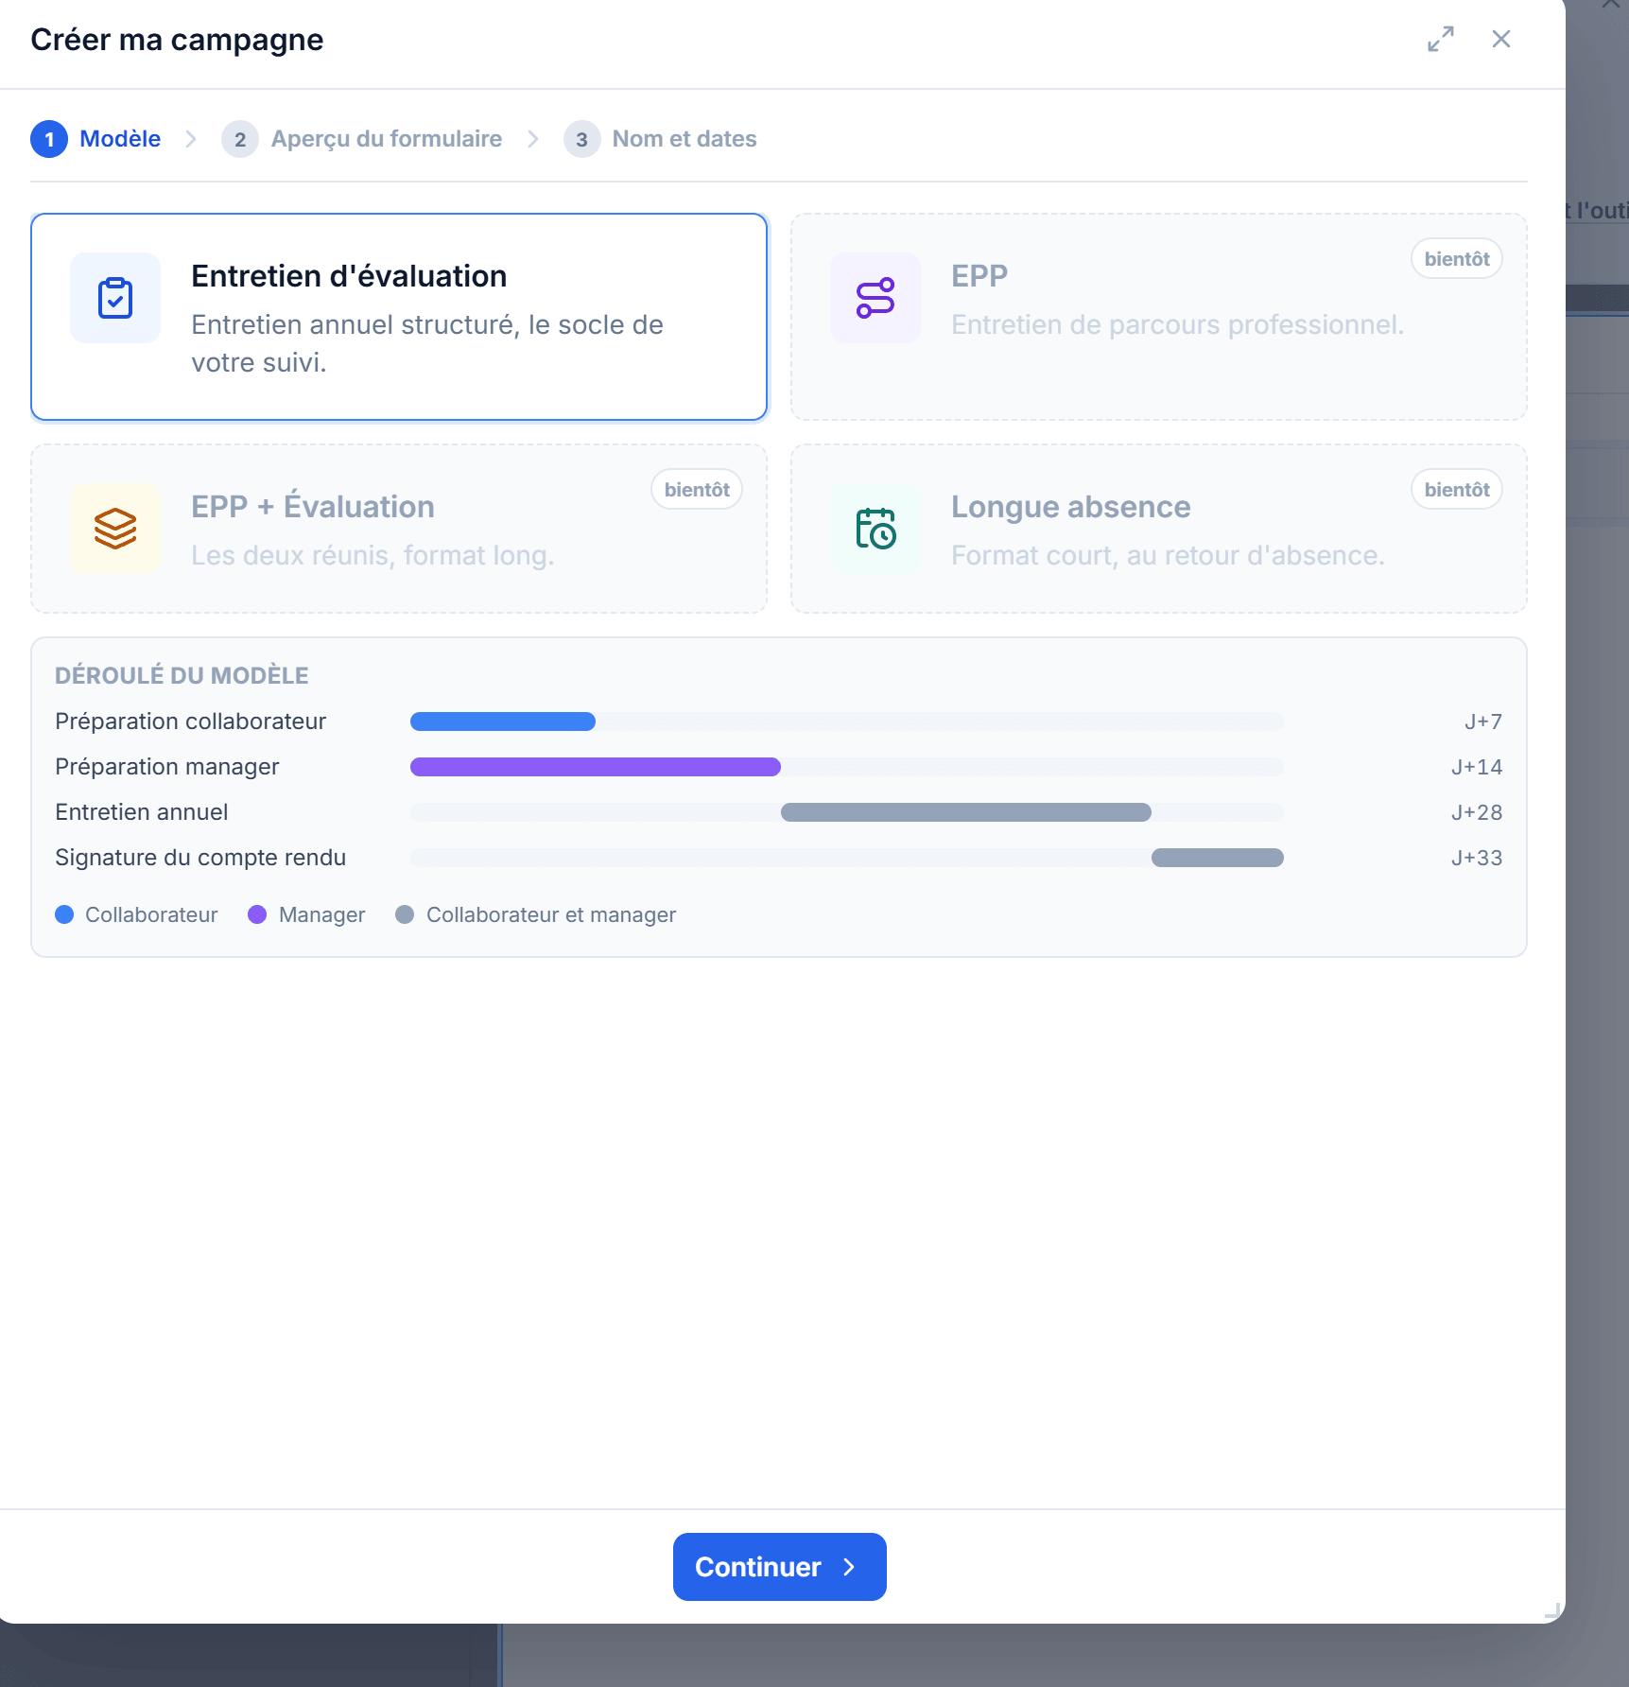Click the grey Entretien annuel timeline bar
The height and width of the screenshot is (1687, 1629).
pos(966,812)
